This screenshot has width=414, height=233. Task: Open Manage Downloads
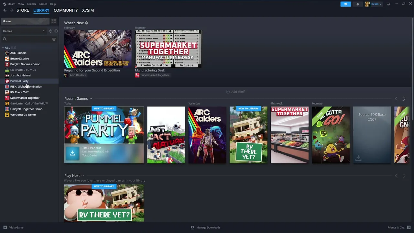[x=205, y=227]
